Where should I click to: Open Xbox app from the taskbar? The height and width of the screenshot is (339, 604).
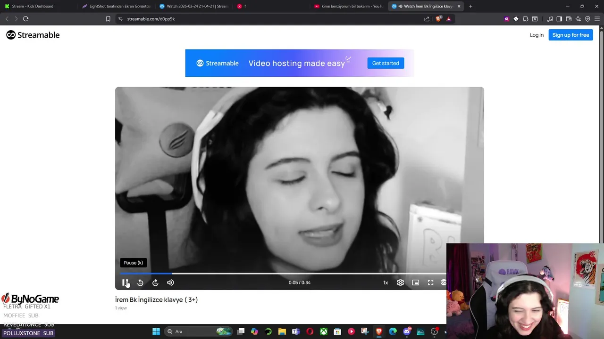pos(324,331)
